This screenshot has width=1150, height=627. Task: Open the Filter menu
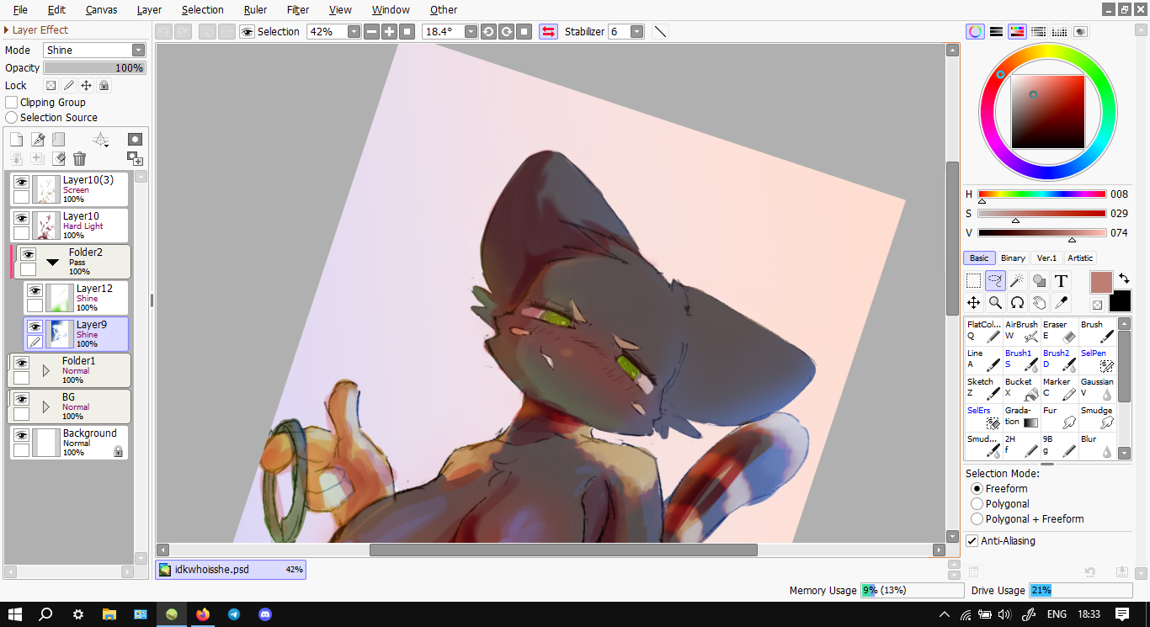(x=298, y=10)
